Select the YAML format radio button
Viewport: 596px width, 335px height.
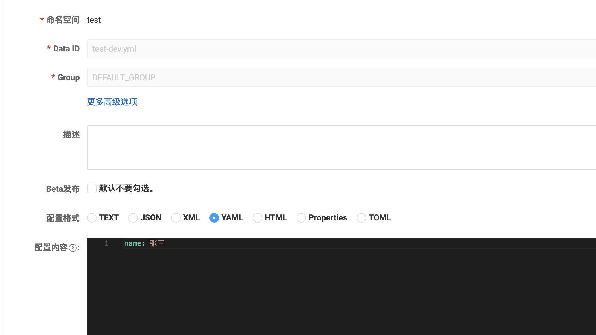pyautogui.click(x=214, y=218)
